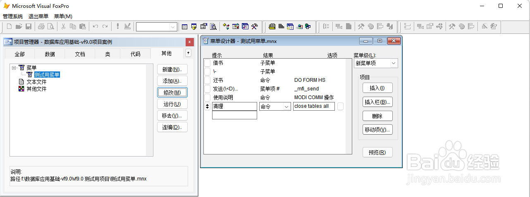Open the Class Browser icon
The height and width of the screenshot is (197, 530).
(226, 26)
